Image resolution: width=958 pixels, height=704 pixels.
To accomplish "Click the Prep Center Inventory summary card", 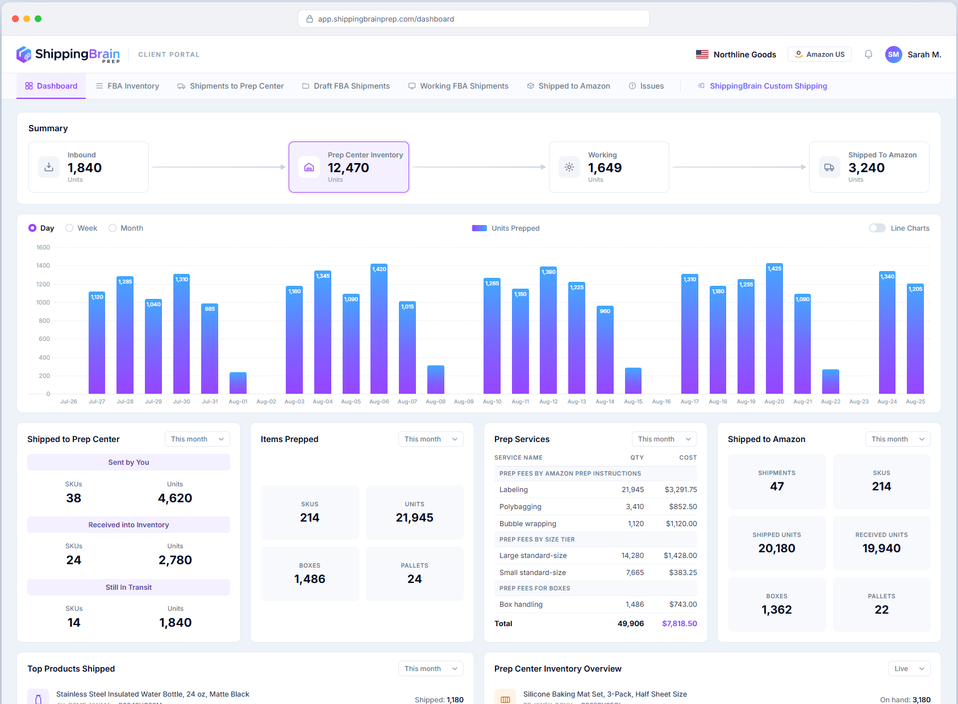I will tap(349, 167).
